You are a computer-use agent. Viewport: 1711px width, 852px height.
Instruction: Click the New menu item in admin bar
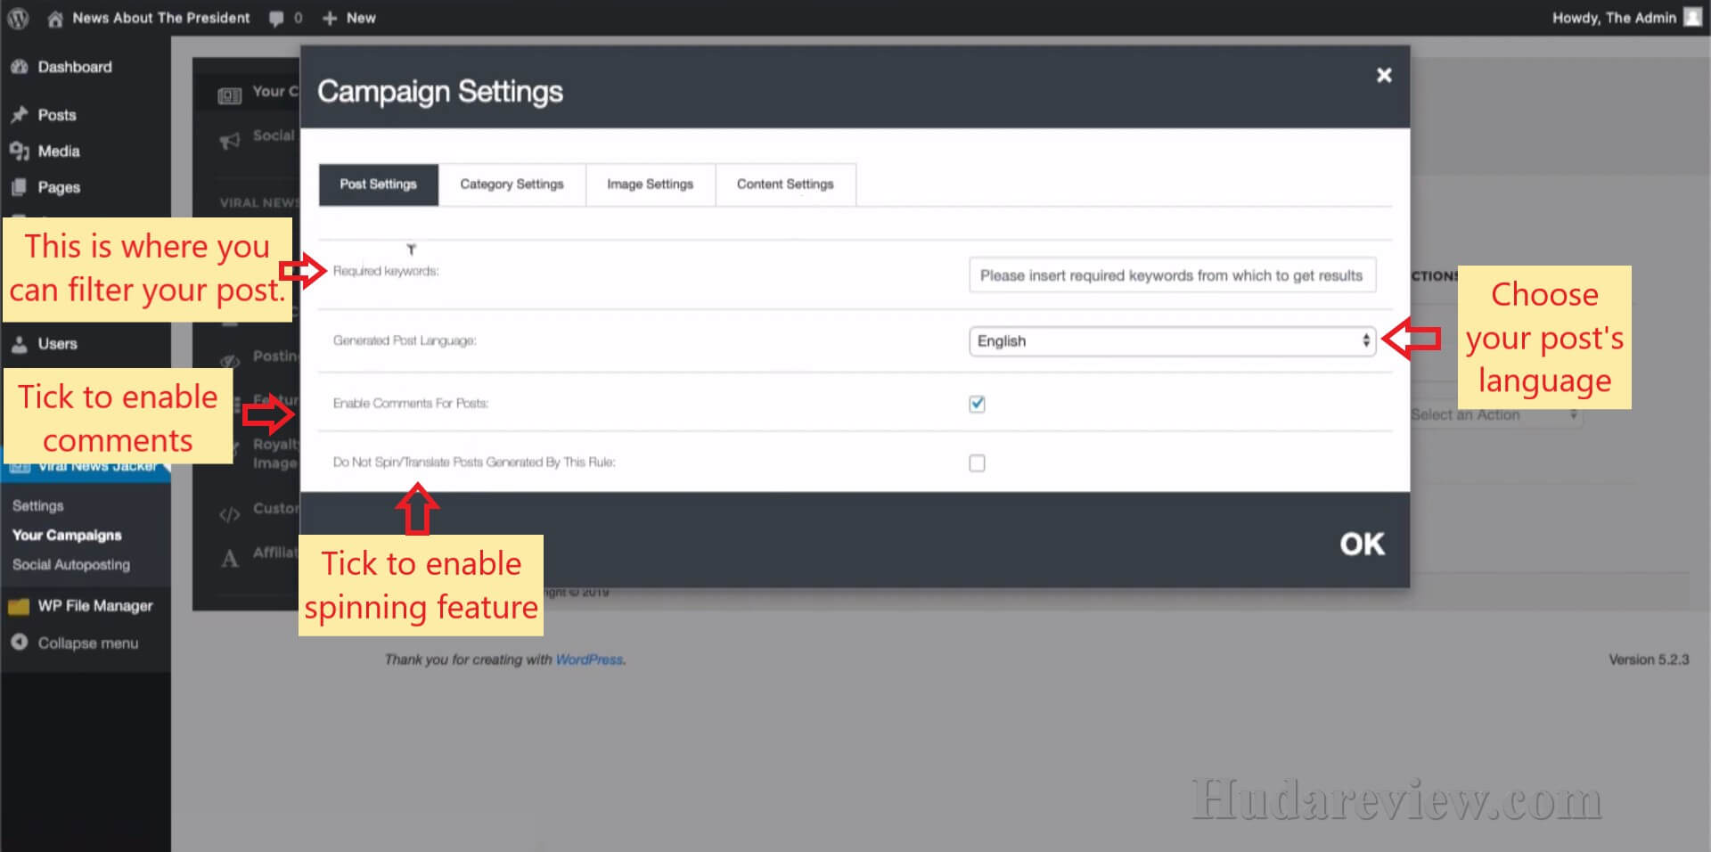point(361,18)
